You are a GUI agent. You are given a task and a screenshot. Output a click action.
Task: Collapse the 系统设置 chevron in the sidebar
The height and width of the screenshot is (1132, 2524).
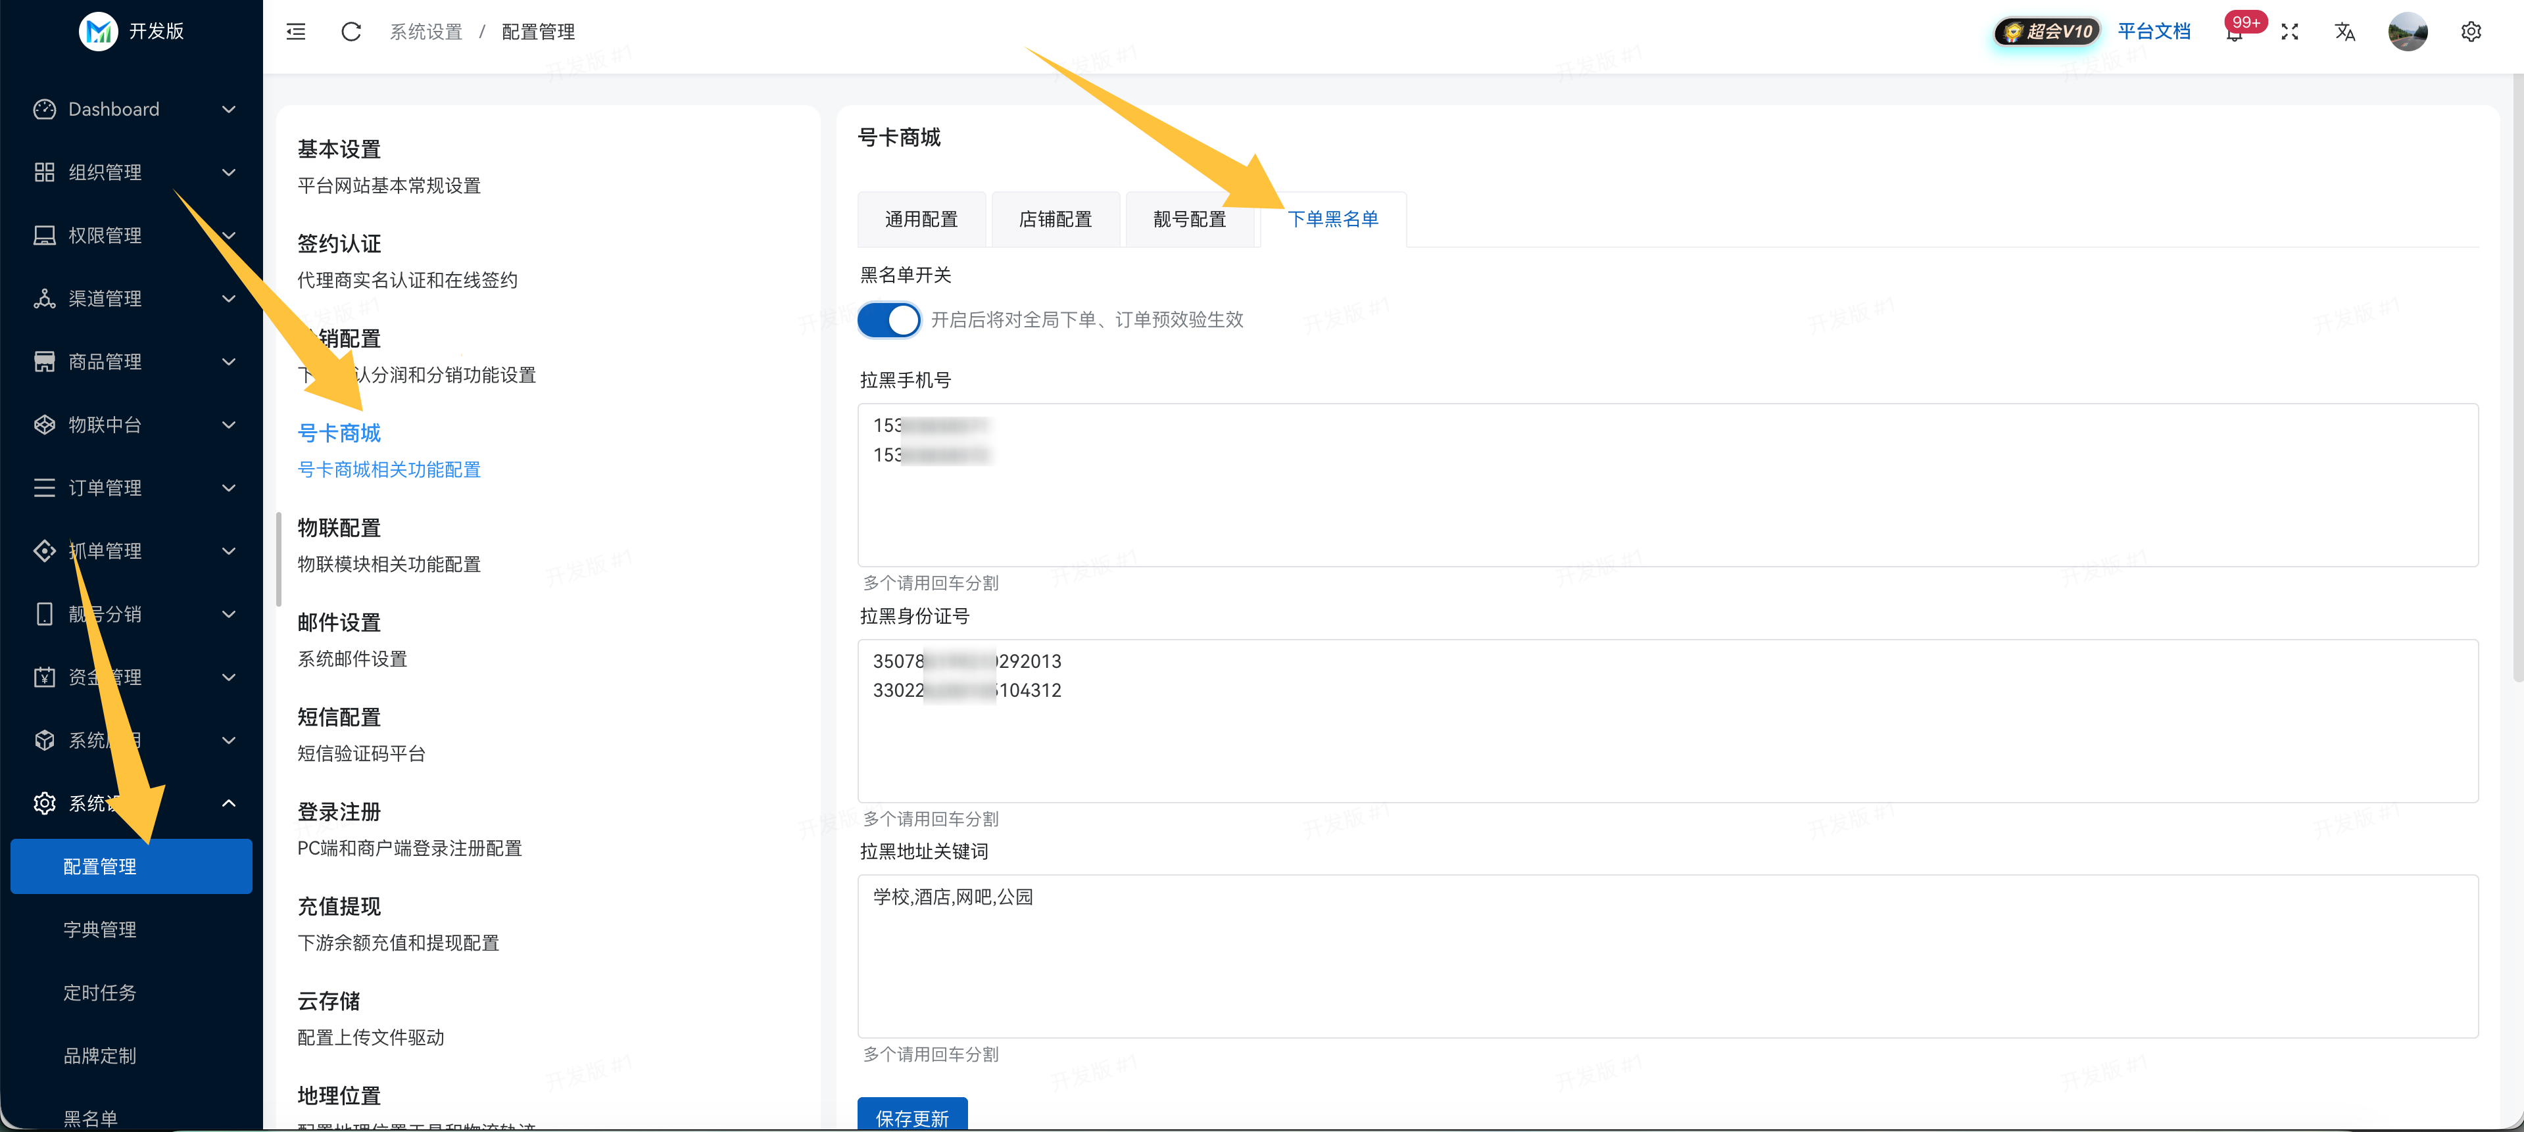(x=228, y=804)
